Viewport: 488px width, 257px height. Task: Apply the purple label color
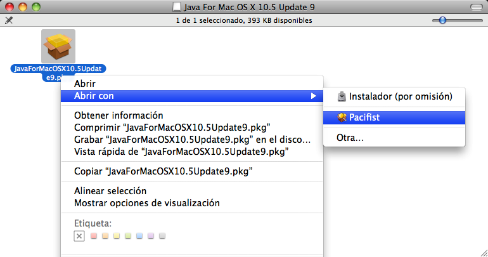click(x=151, y=236)
